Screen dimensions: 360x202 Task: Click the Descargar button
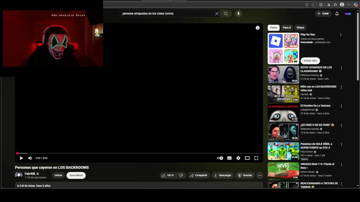click(223, 175)
